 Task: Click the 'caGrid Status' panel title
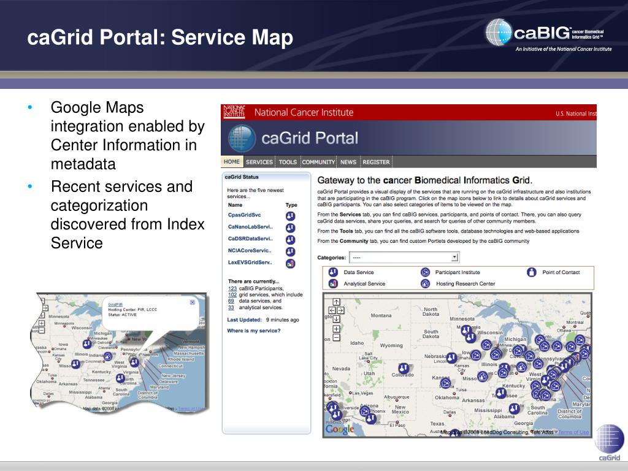pos(242,177)
